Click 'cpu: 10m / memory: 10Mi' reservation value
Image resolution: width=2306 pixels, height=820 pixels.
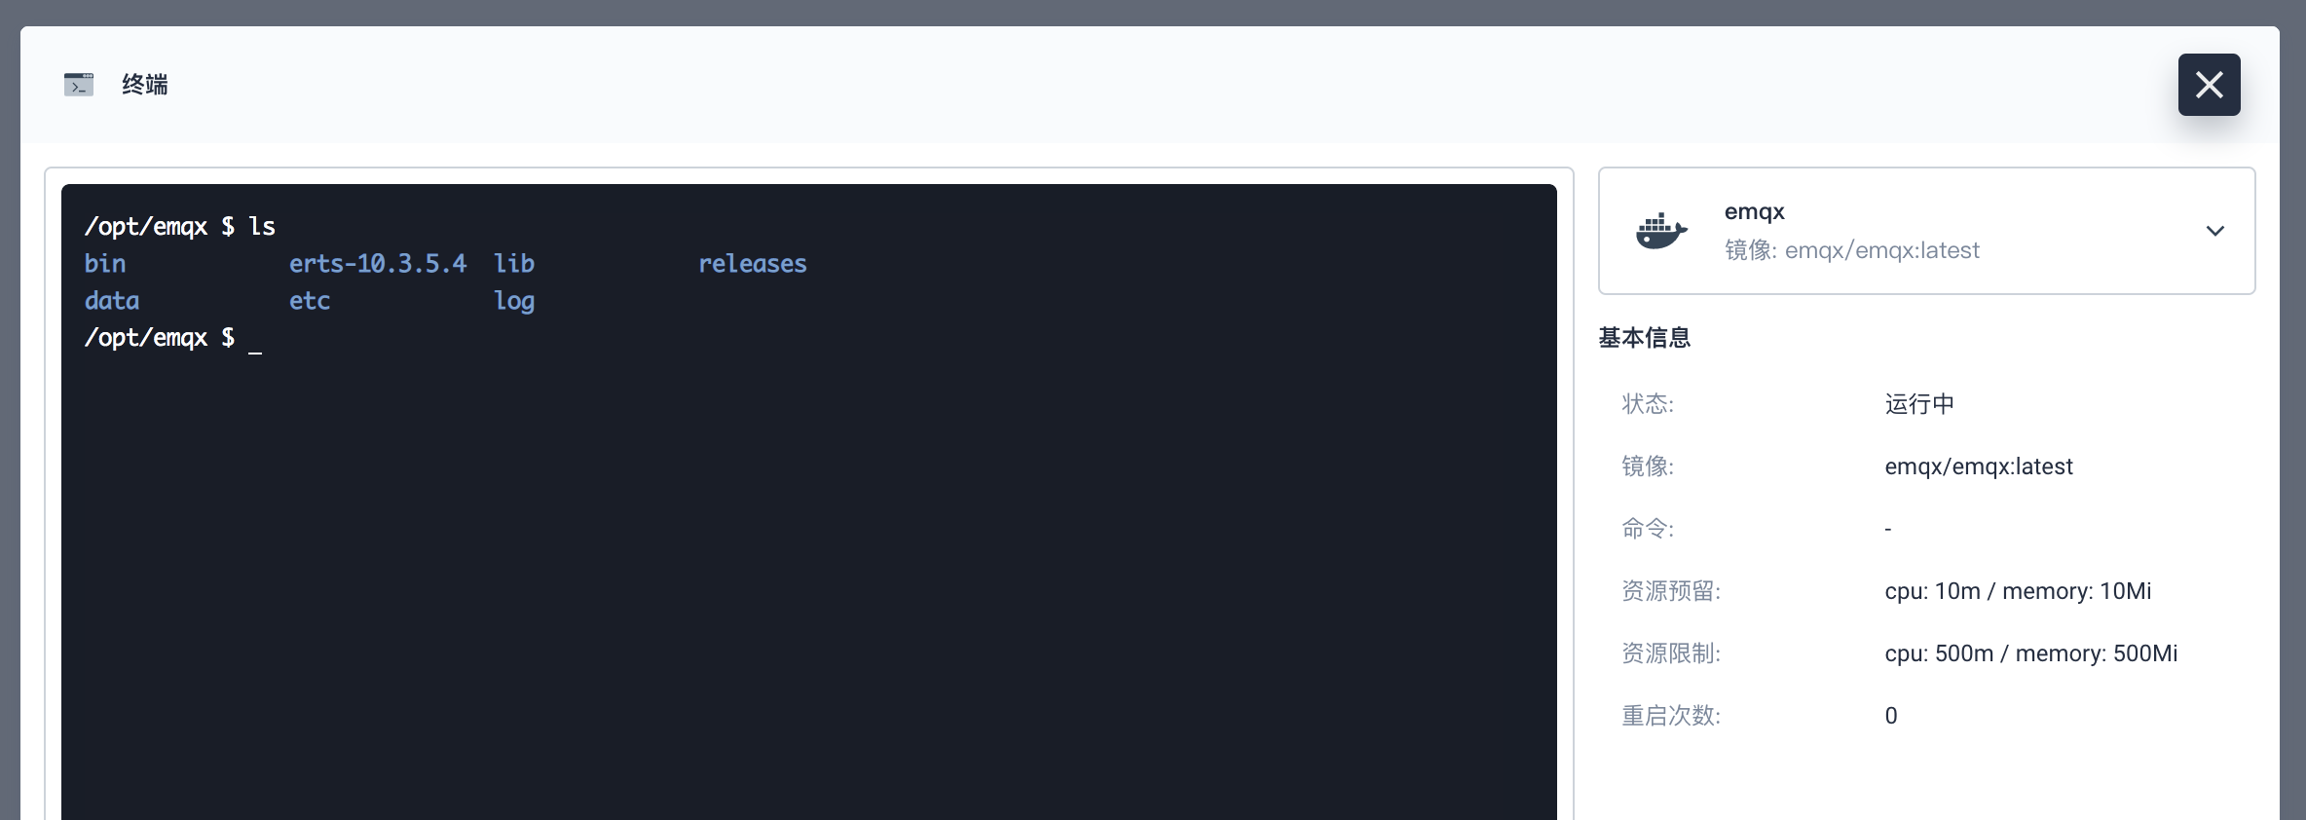coord(2018,591)
